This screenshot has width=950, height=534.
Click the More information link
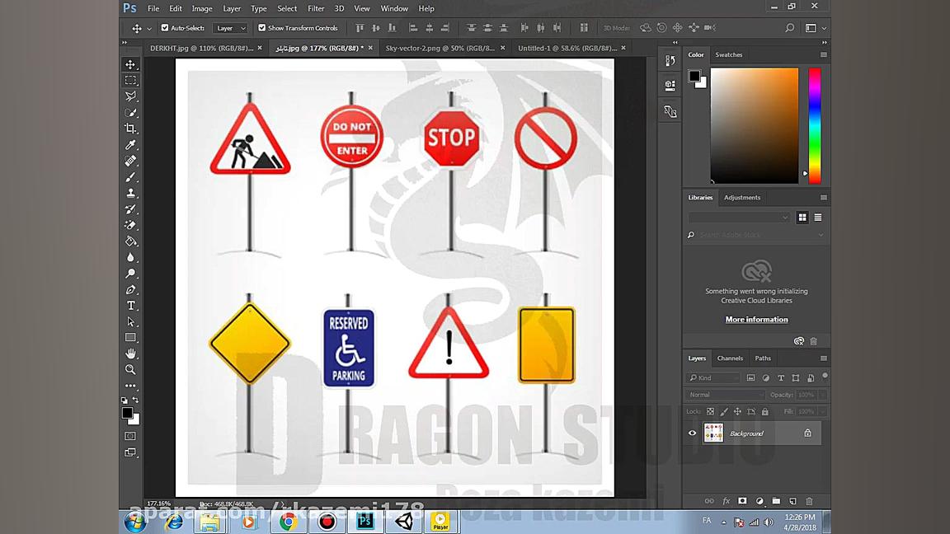756,320
